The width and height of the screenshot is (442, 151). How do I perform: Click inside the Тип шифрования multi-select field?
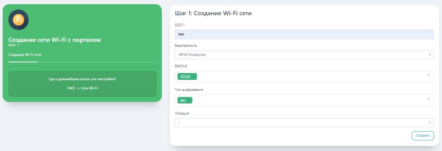(304, 100)
